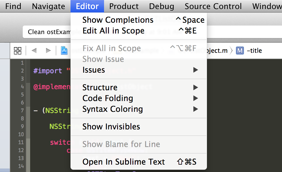Click the @implementation keyword in code
Screen dimensions: 282x172
[x=52, y=87]
